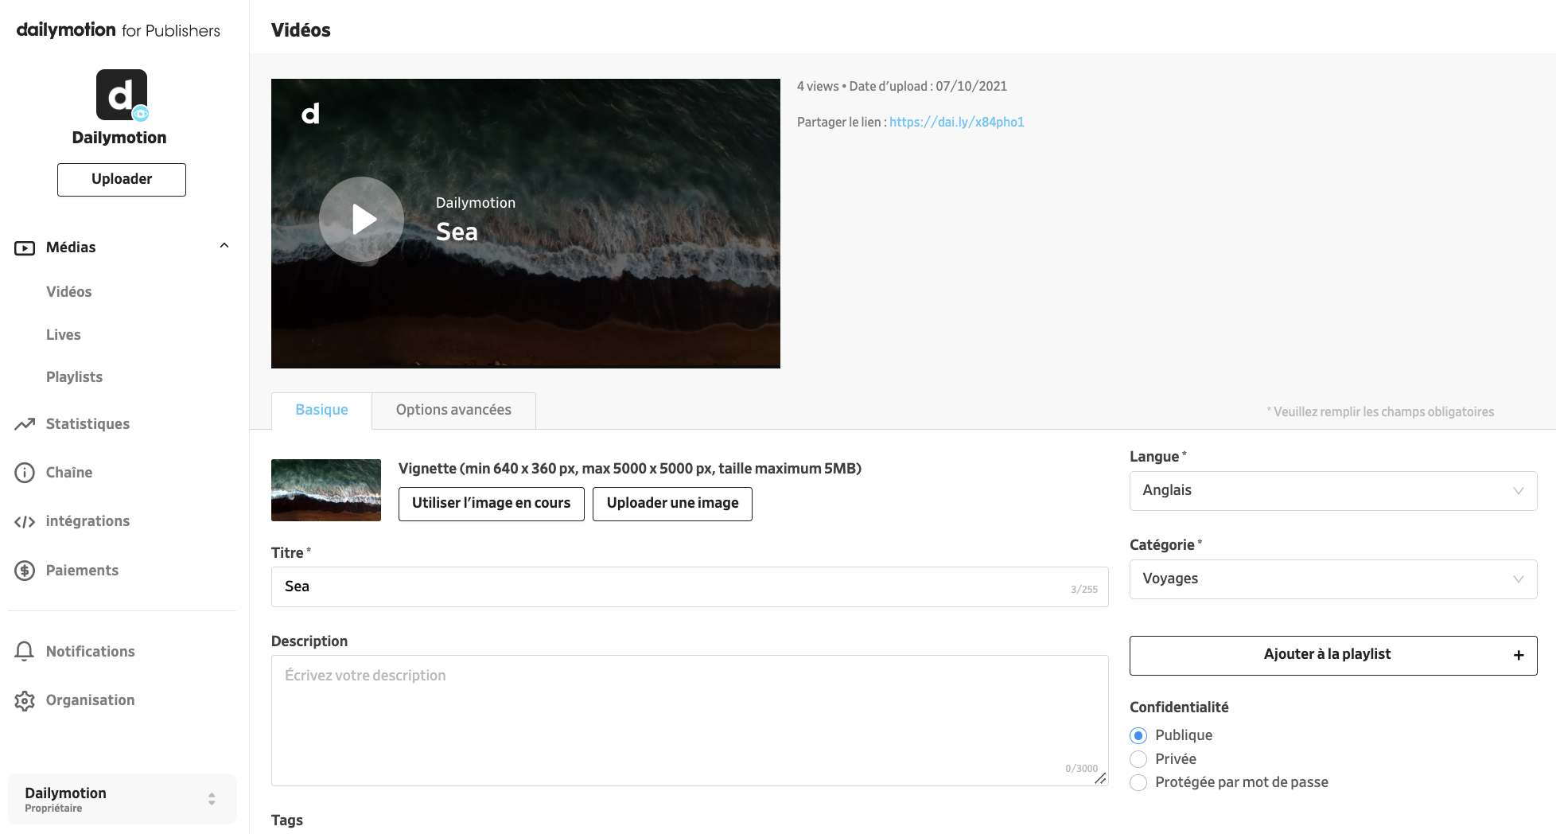
Task: Click the description resize handle
Action: pyautogui.click(x=1100, y=778)
